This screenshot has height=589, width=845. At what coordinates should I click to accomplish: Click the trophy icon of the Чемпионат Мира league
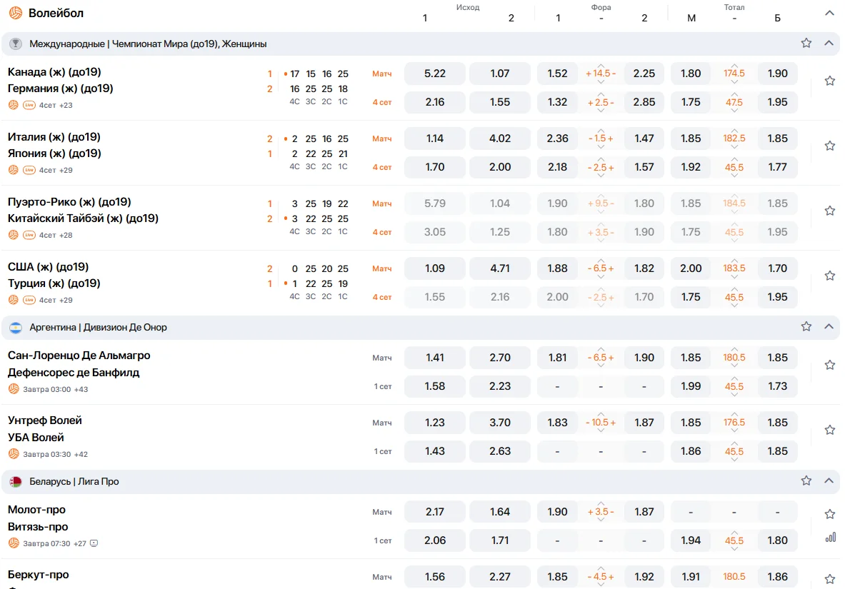tap(16, 44)
